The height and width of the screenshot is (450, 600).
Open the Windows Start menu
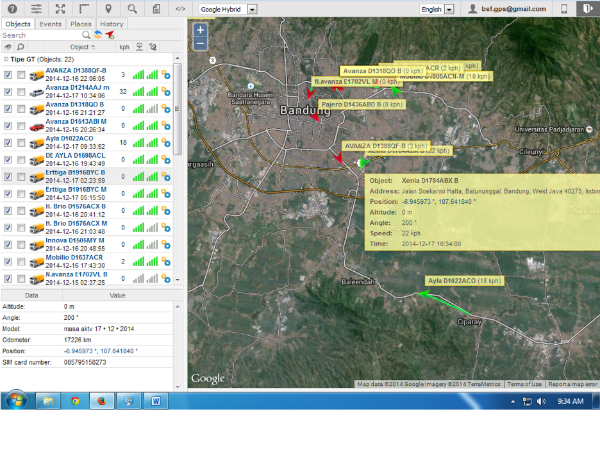(17, 401)
